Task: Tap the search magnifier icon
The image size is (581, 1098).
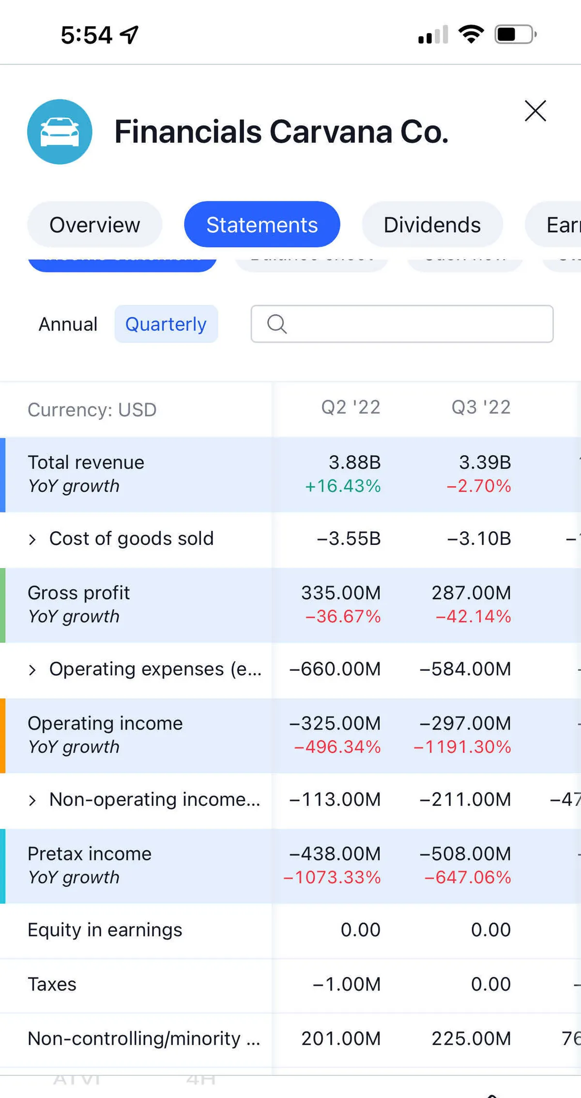Action: (277, 324)
